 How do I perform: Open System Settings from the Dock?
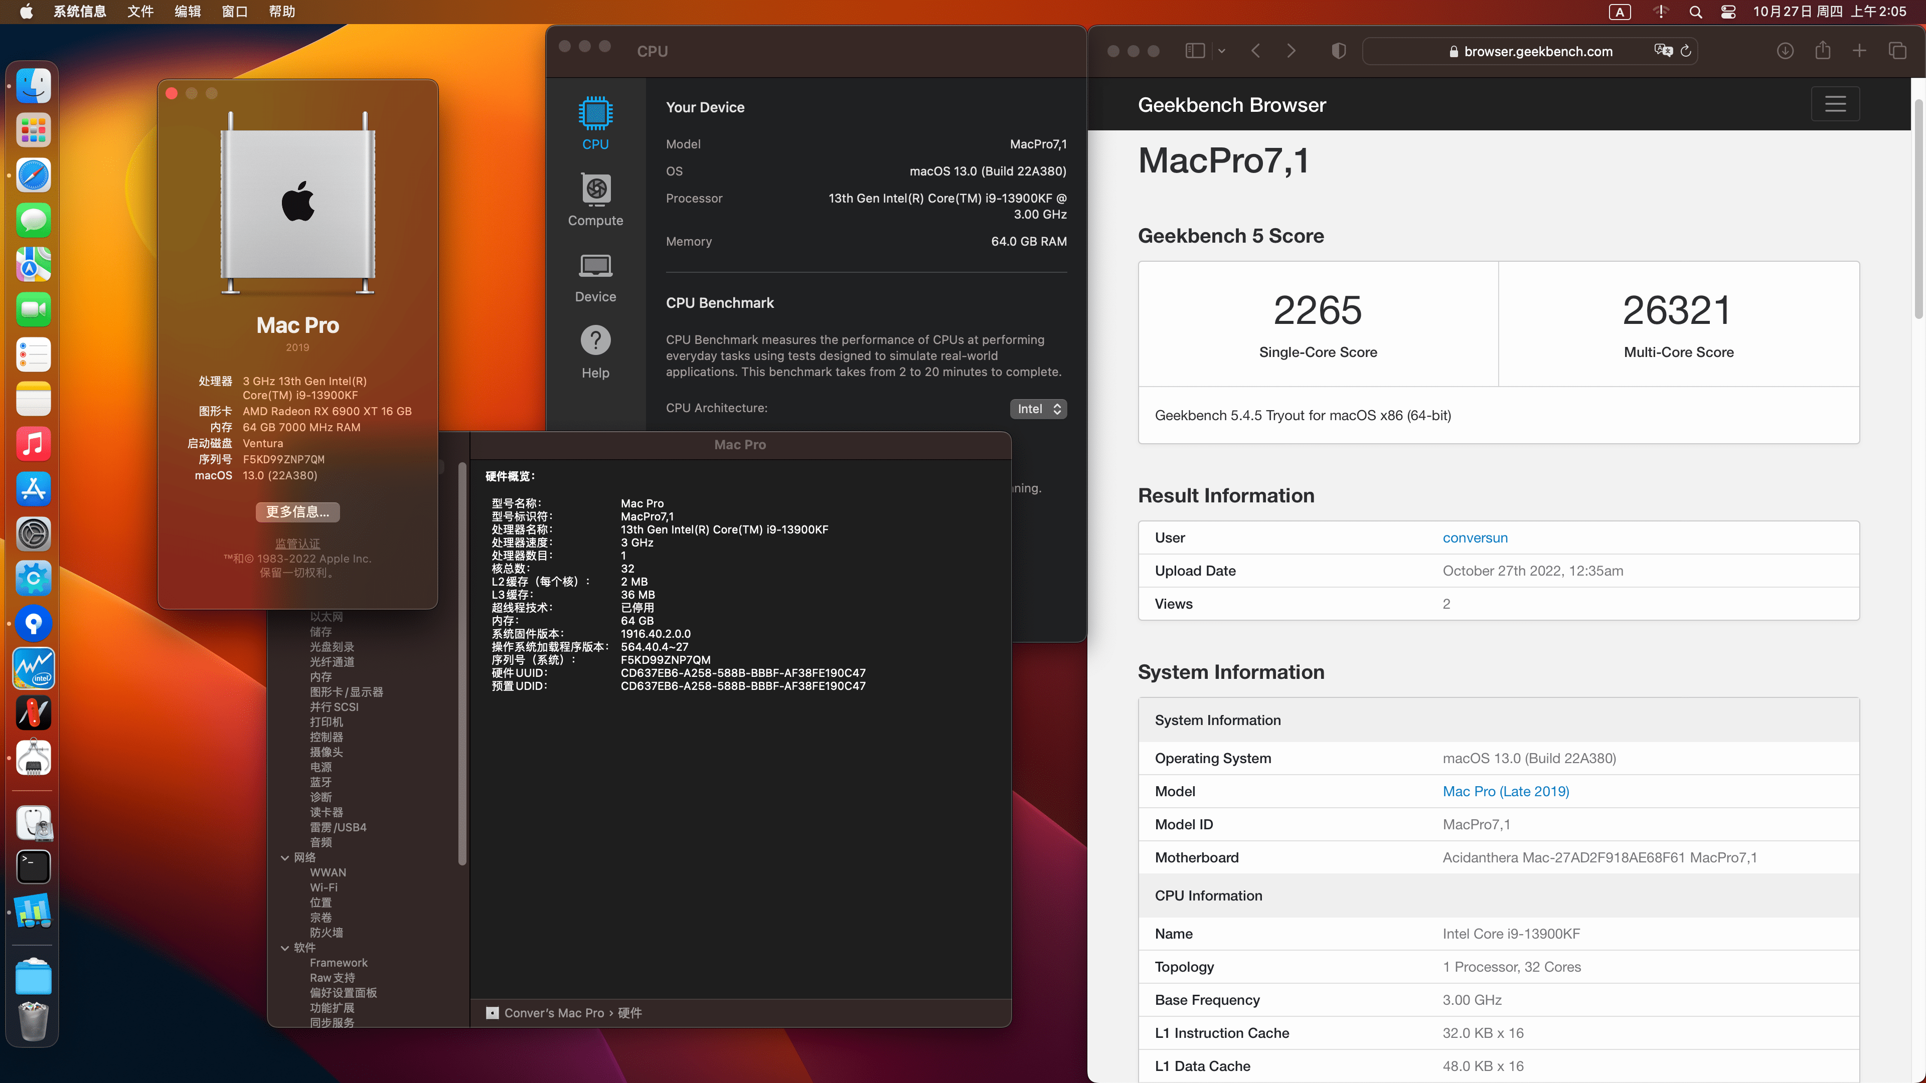pyautogui.click(x=34, y=533)
